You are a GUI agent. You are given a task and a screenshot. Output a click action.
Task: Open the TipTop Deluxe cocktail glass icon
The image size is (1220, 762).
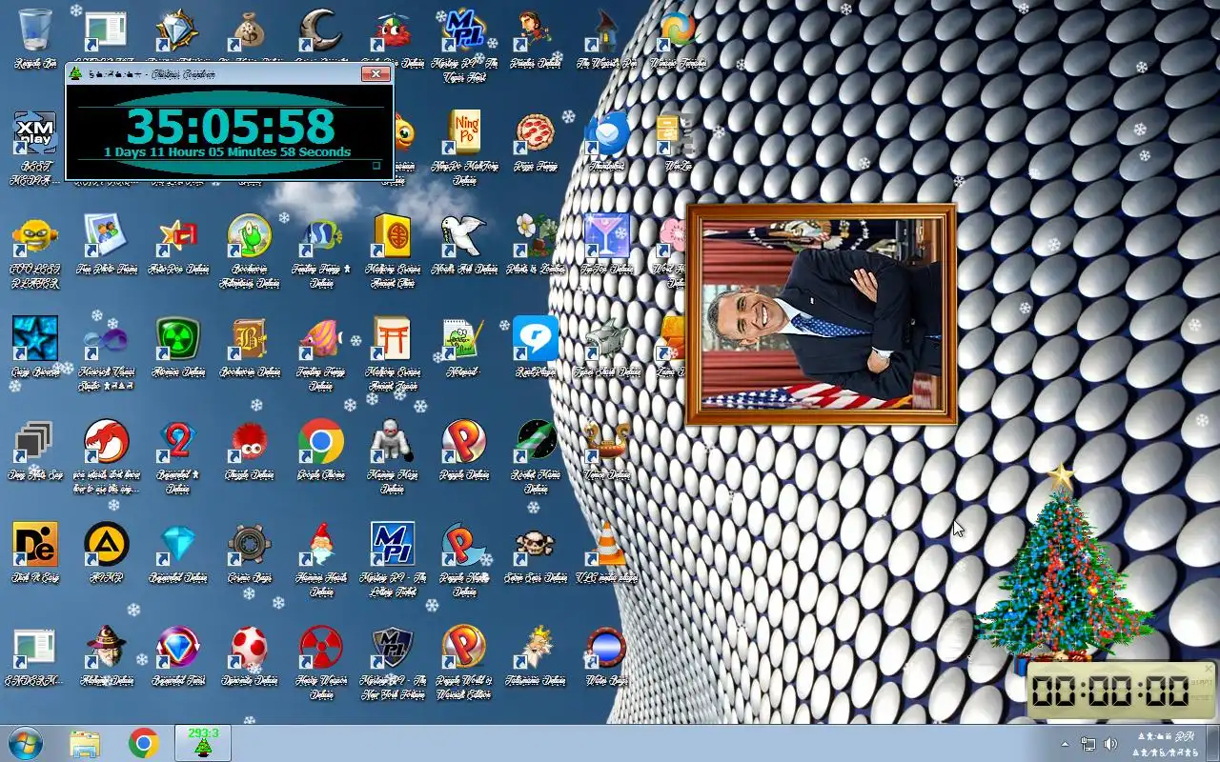(607, 235)
